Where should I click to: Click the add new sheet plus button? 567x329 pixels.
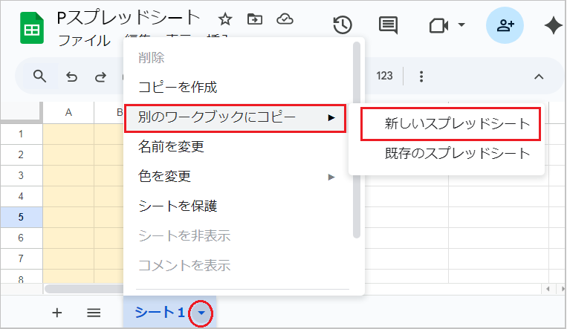tap(56, 313)
